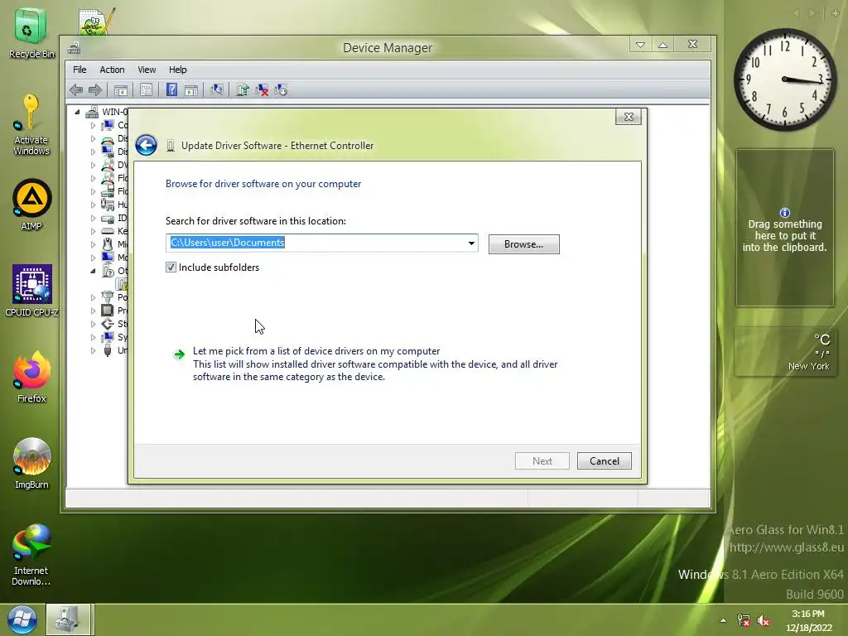The image size is (848, 636).
Task: Click the blue Help question mark toolbar icon
Action: coord(171,89)
